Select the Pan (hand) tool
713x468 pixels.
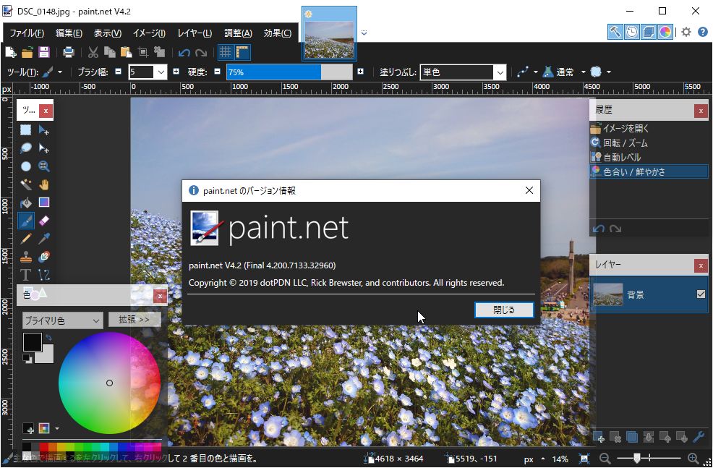coord(44,184)
